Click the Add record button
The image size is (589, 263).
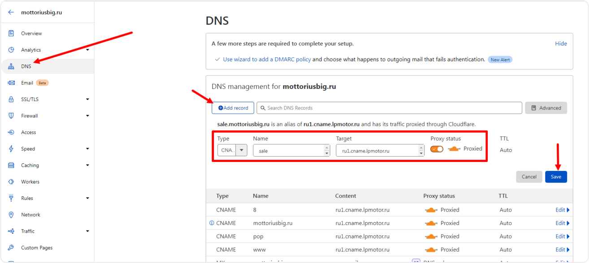(233, 108)
